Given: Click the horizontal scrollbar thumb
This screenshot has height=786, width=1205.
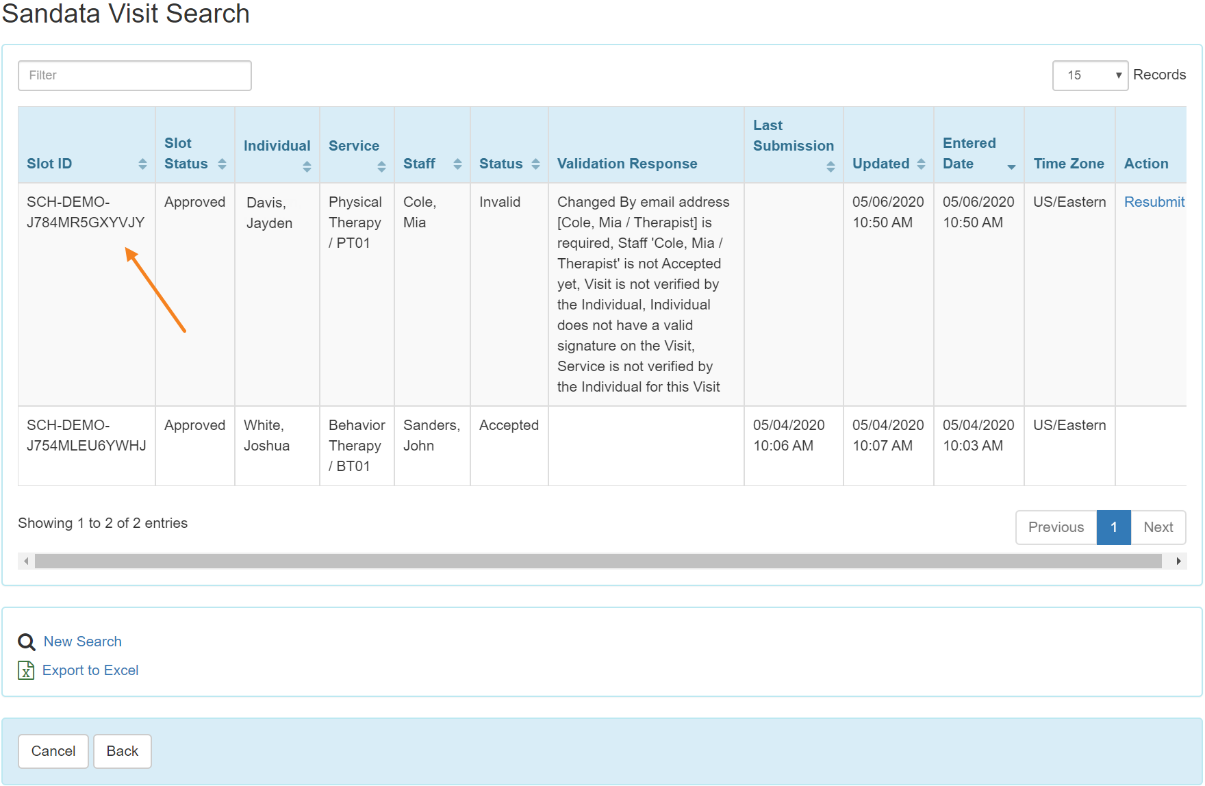Looking at the screenshot, I should (x=598, y=561).
